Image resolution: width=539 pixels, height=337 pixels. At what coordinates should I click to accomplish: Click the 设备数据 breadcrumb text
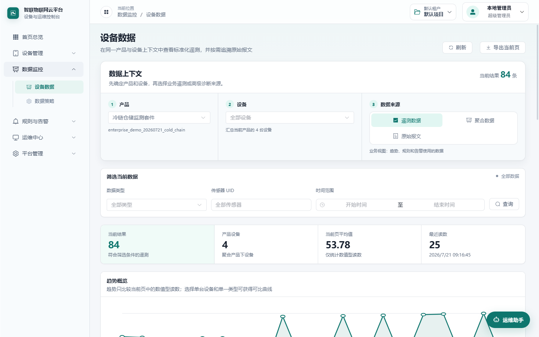click(156, 15)
